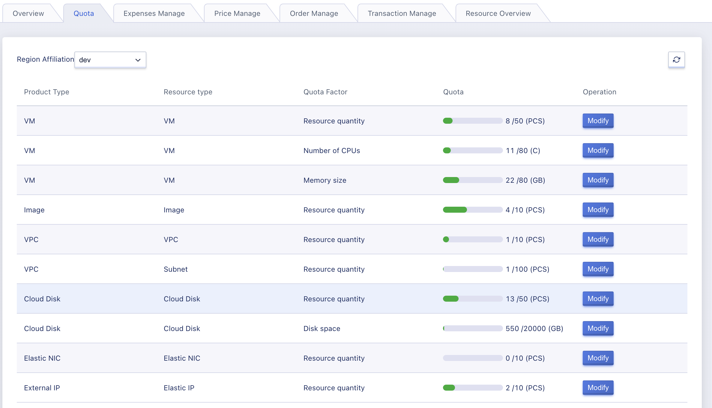Modify the VM Resource quantity quota
The image size is (712, 408).
coord(598,121)
